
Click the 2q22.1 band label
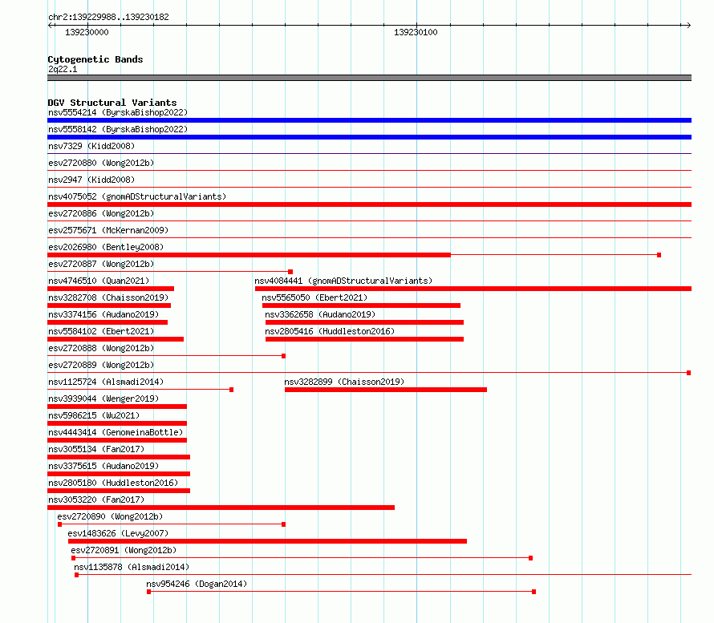click(x=63, y=69)
